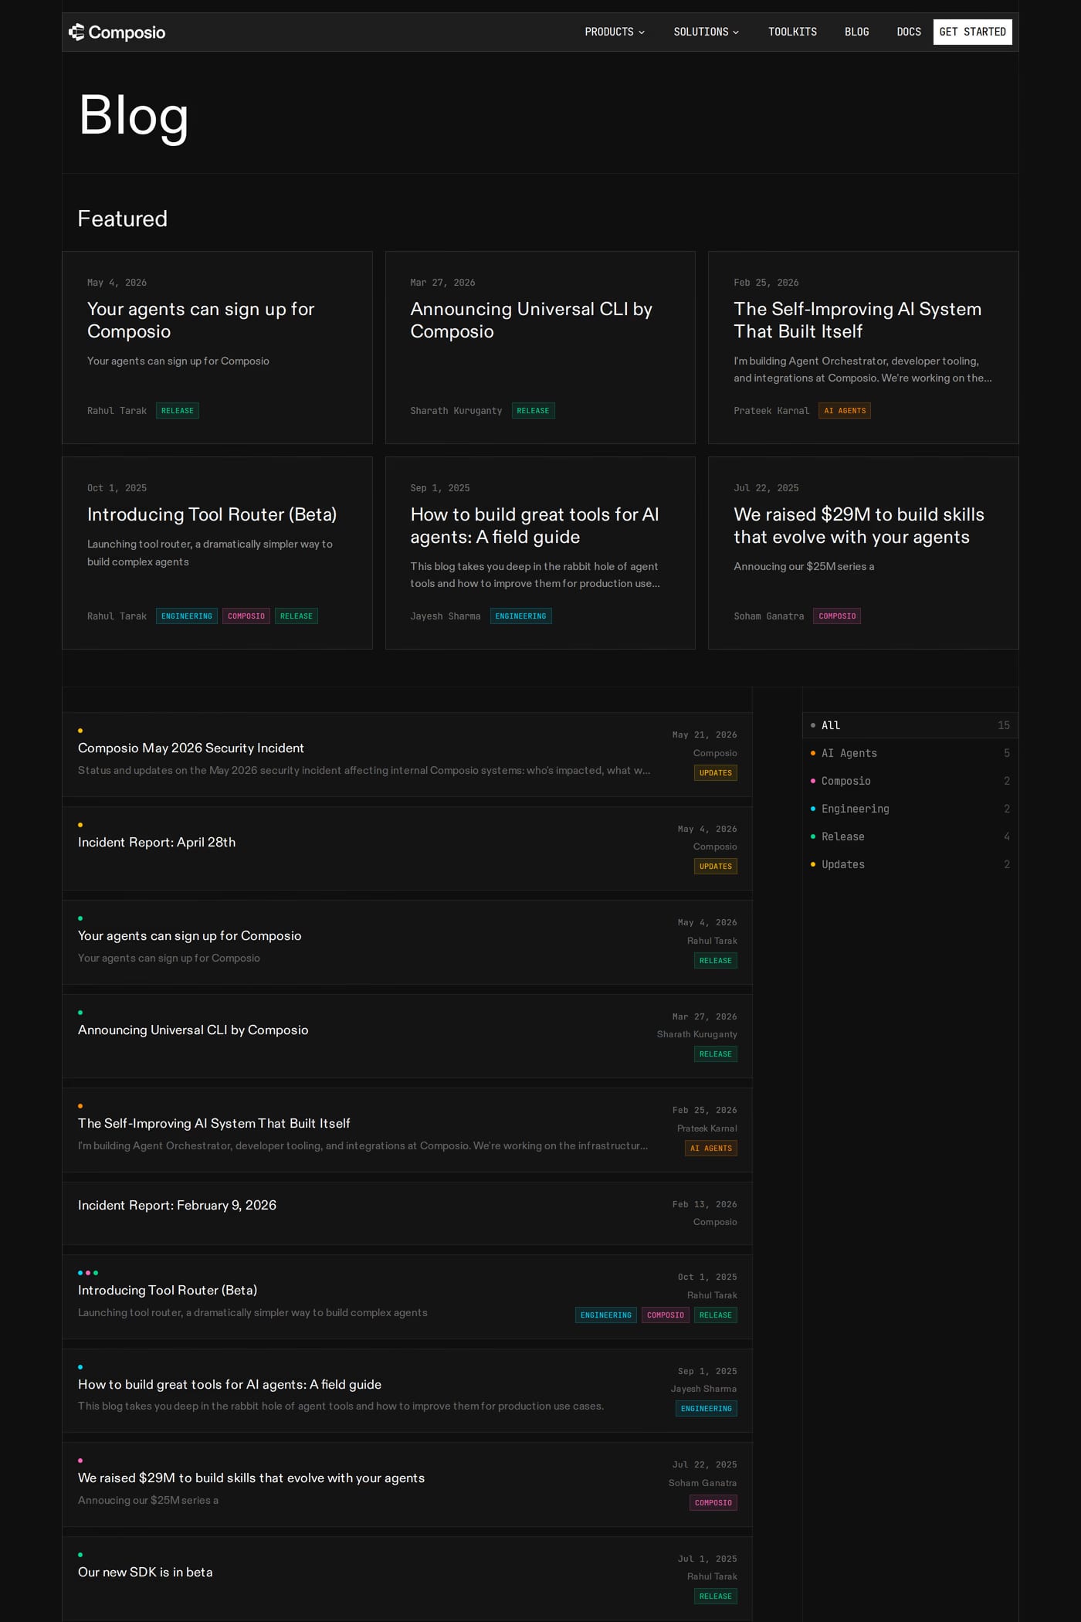
Task: Click the May 21, 2026 date text
Action: [x=705, y=735]
